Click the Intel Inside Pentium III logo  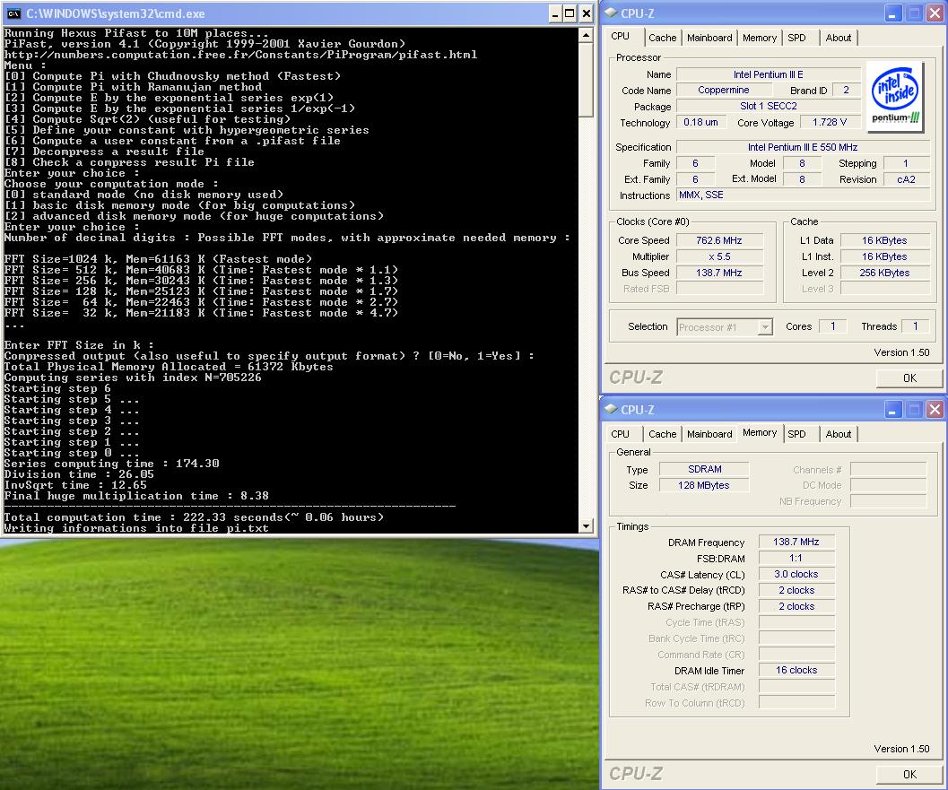[x=895, y=98]
